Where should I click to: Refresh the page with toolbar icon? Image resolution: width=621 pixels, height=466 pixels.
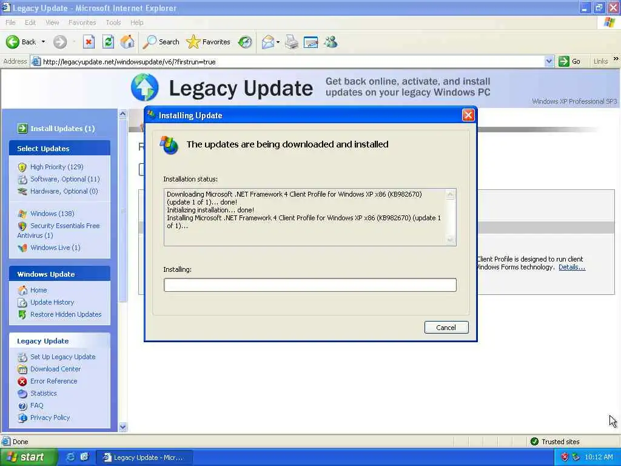(108, 42)
